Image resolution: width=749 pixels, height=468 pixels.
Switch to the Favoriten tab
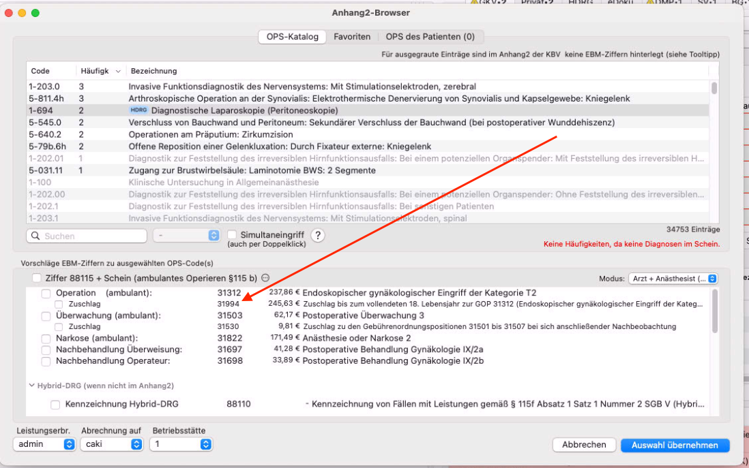352,37
